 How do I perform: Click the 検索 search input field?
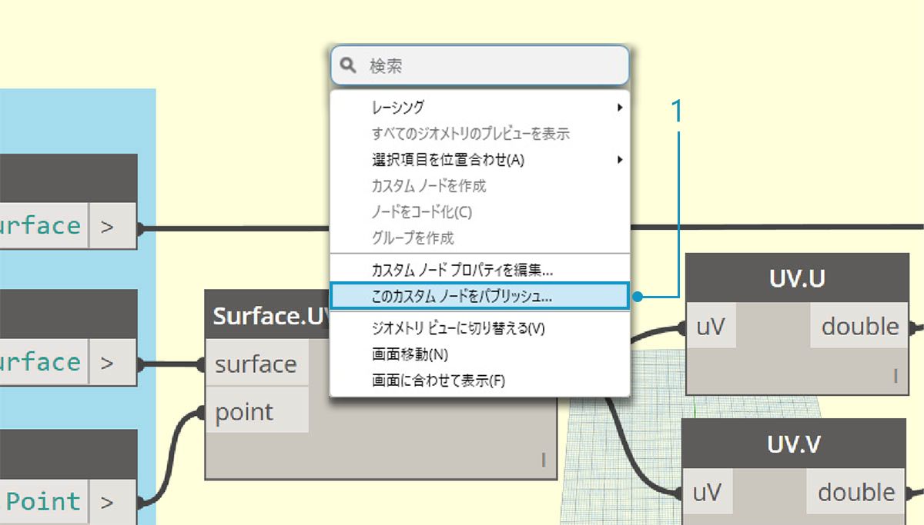(x=480, y=66)
